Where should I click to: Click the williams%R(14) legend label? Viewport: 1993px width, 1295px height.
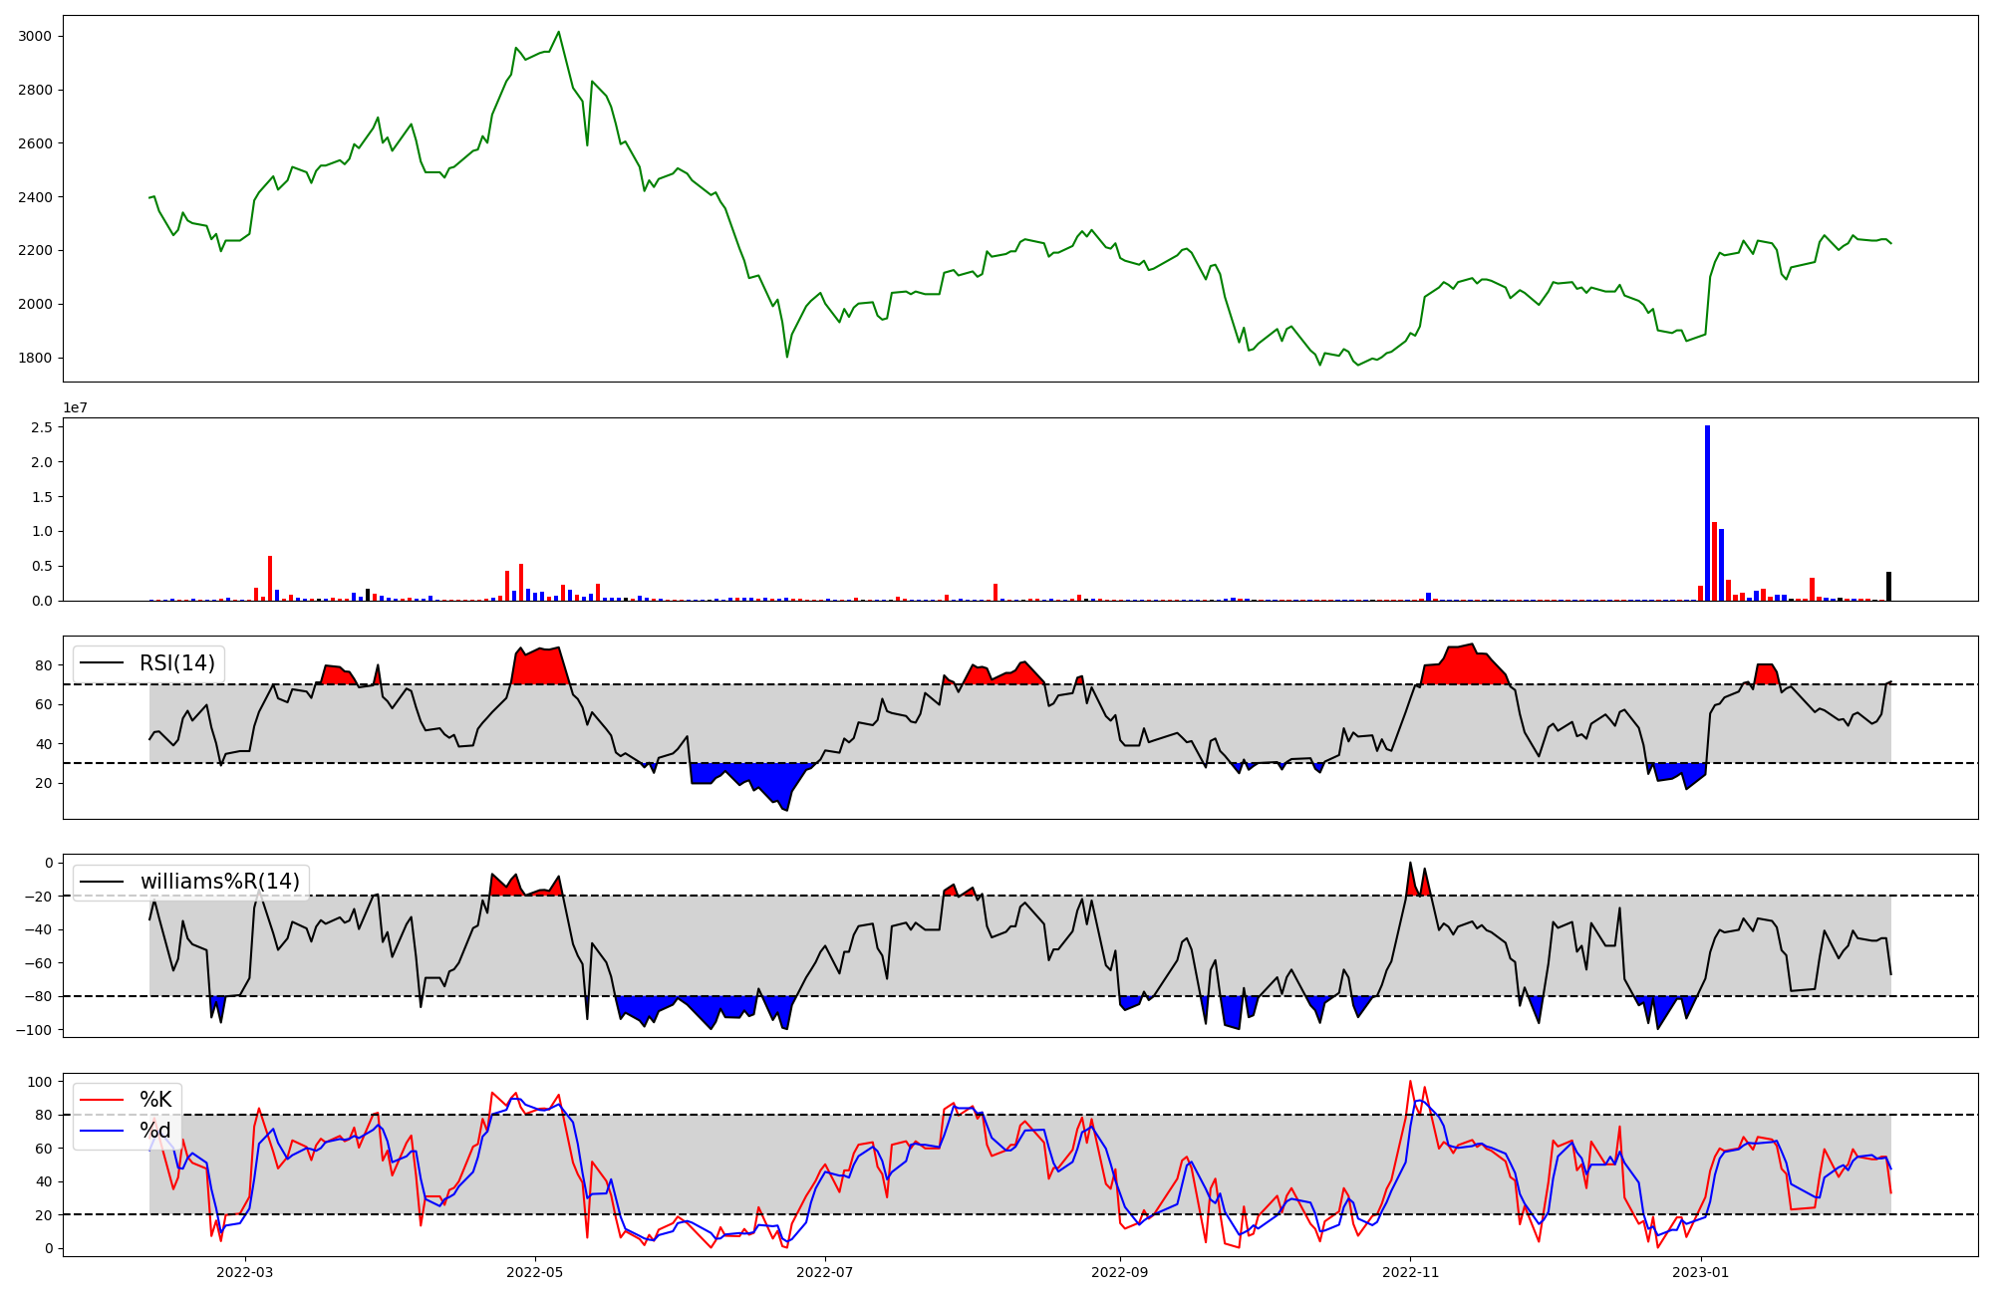(x=219, y=882)
